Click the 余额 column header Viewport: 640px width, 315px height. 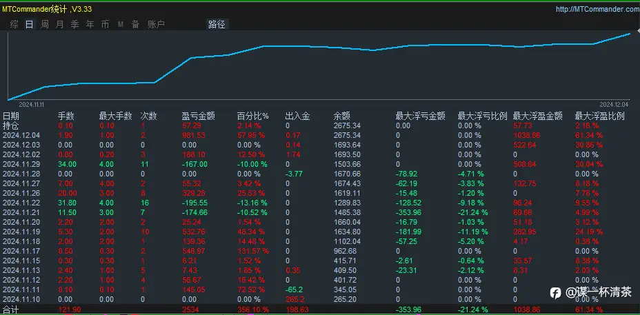coord(341,116)
